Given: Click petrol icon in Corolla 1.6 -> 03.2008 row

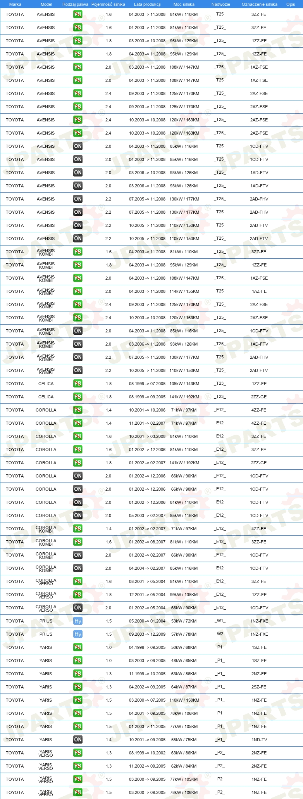Looking at the screenshot, I should (x=77, y=436).
